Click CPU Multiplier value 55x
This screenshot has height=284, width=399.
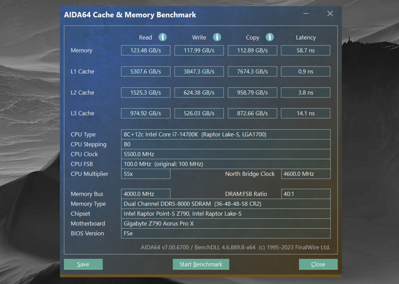(146, 174)
